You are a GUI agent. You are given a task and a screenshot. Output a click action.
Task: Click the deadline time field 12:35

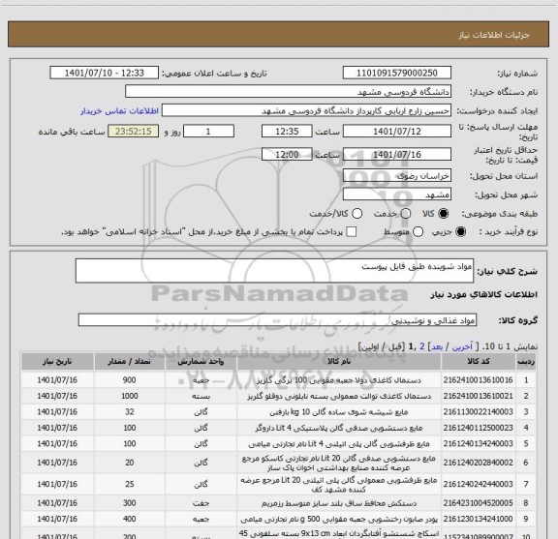(287, 132)
